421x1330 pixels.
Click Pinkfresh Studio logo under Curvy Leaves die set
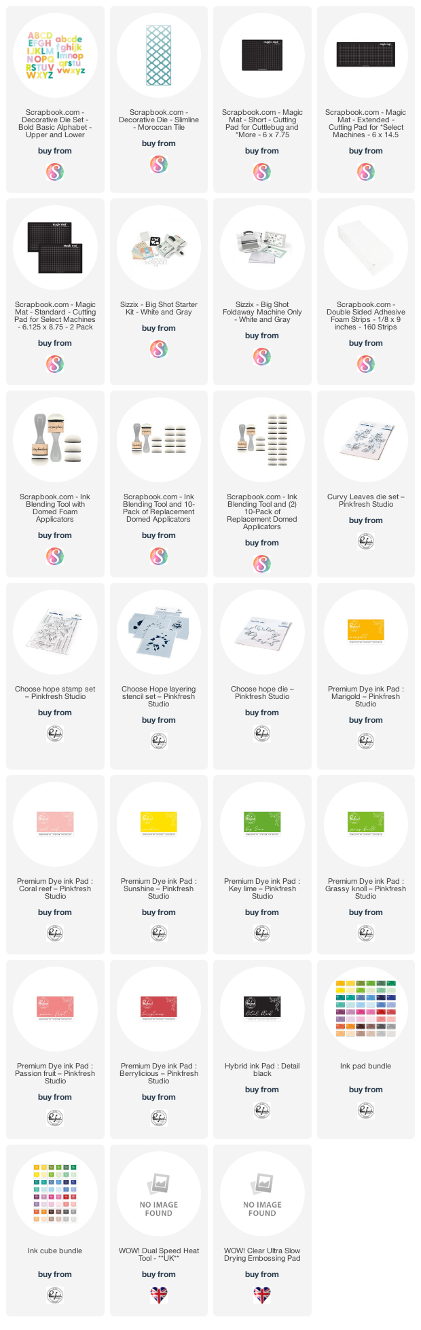(x=366, y=541)
